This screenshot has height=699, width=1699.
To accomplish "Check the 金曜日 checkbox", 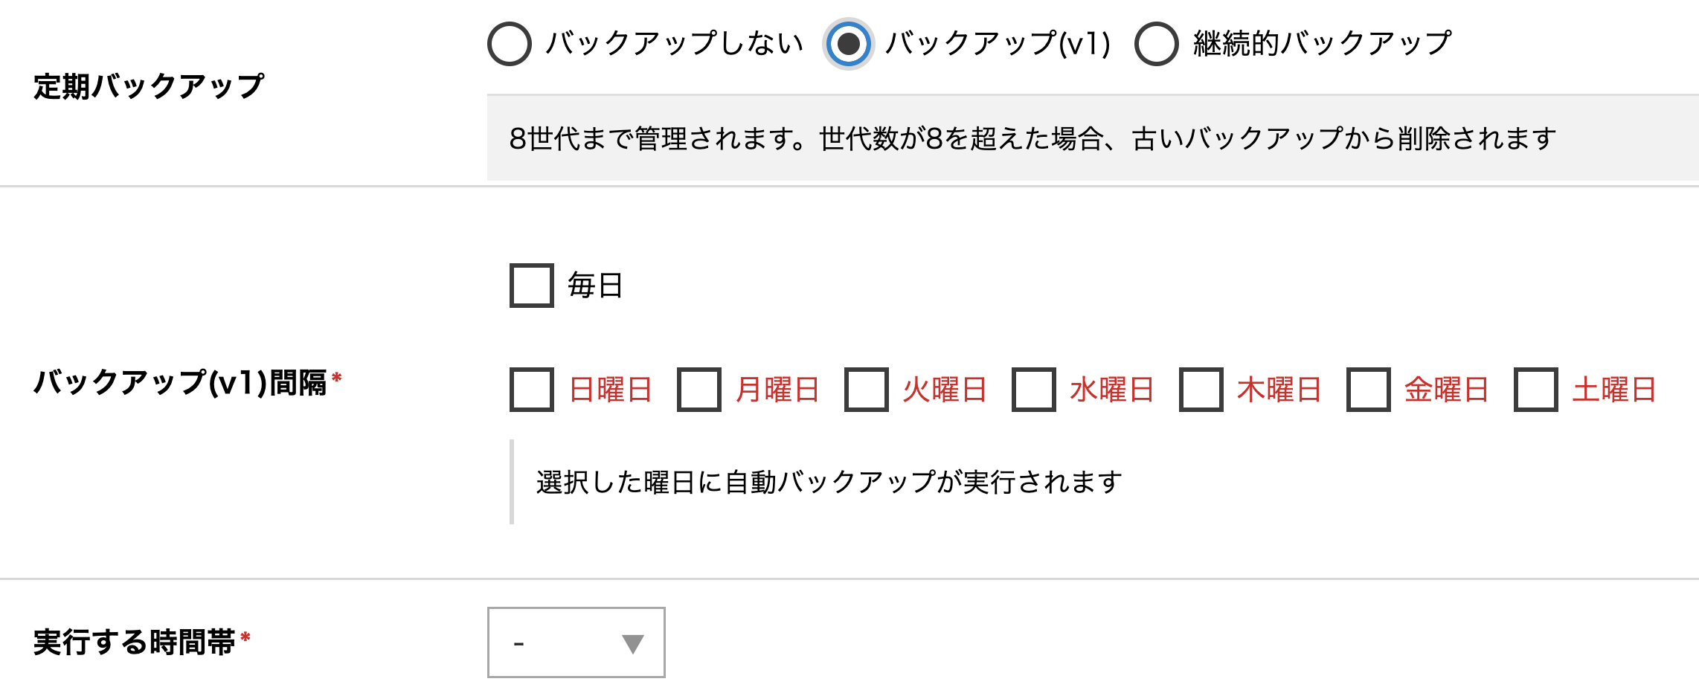I will tap(1369, 390).
